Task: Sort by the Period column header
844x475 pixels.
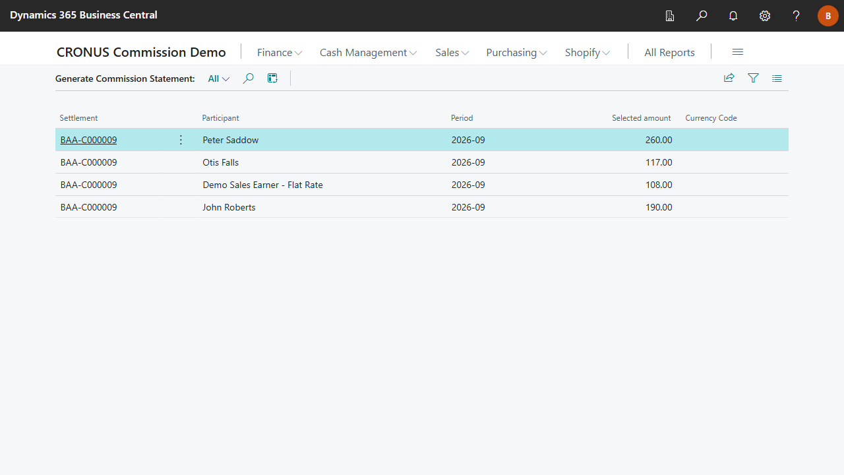Action: coord(462,118)
